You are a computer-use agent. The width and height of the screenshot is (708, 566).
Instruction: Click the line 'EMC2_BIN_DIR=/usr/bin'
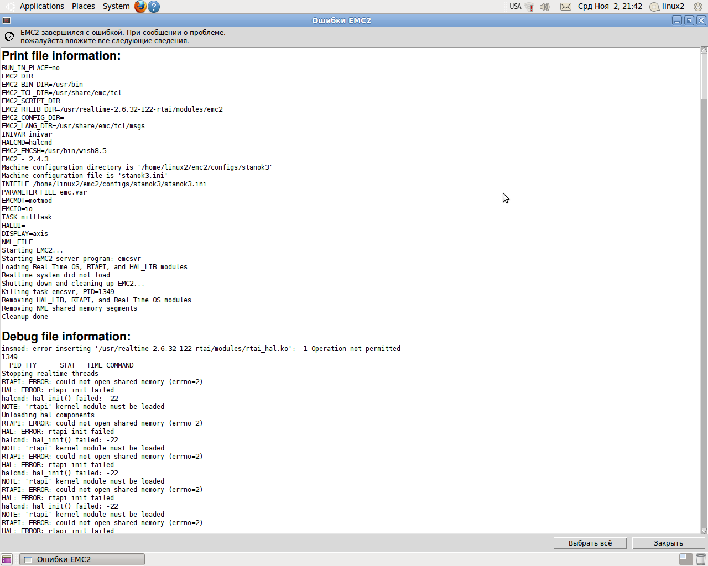42,85
